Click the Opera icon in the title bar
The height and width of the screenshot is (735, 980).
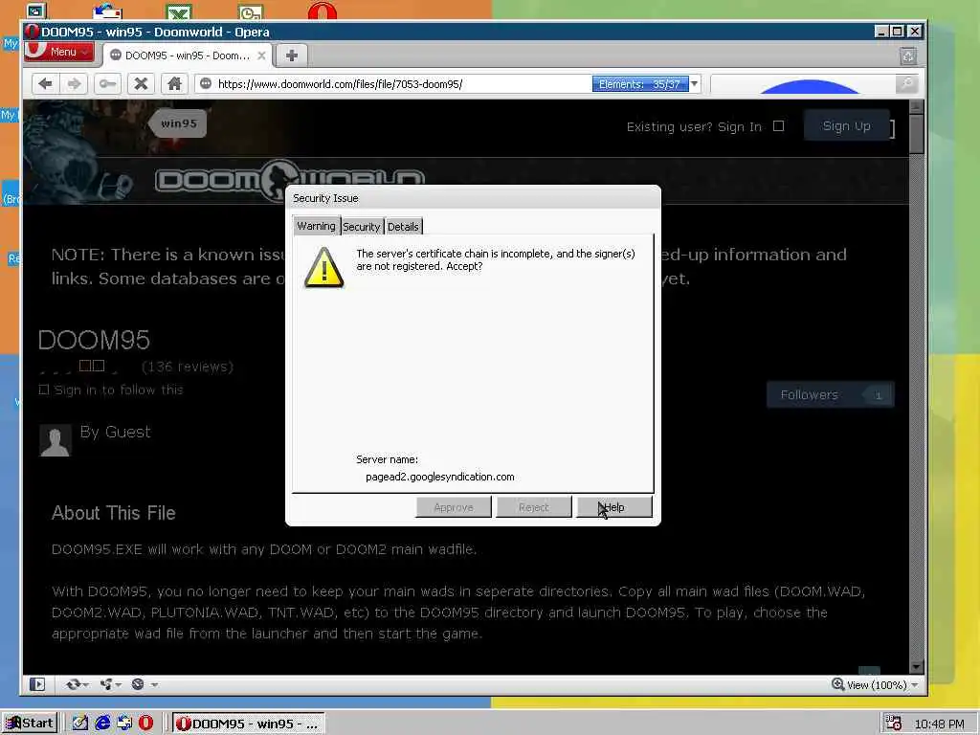tap(33, 32)
